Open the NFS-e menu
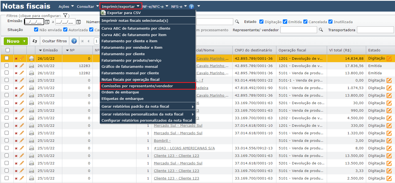 (x=179, y=6)
